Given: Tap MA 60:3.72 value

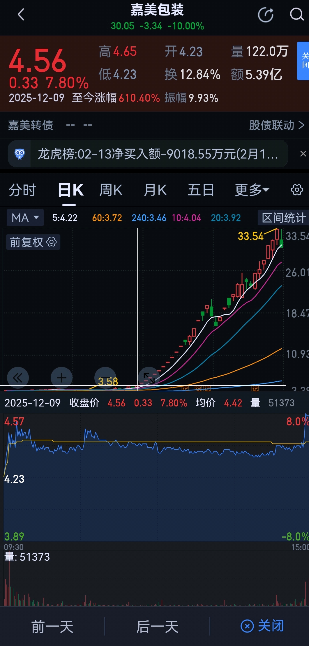Looking at the screenshot, I should (107, 218).
